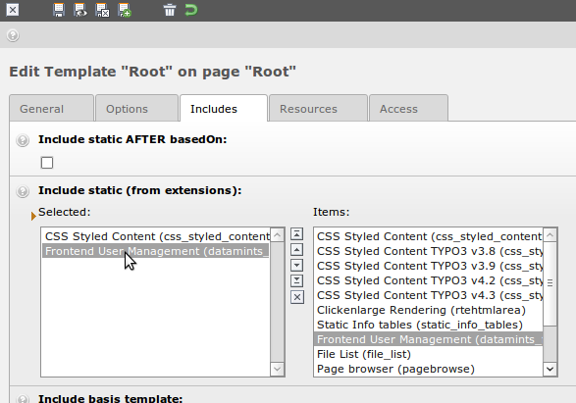Screen dimensions: 576x403
Task: Save and create new record
Action: [125, 10]
